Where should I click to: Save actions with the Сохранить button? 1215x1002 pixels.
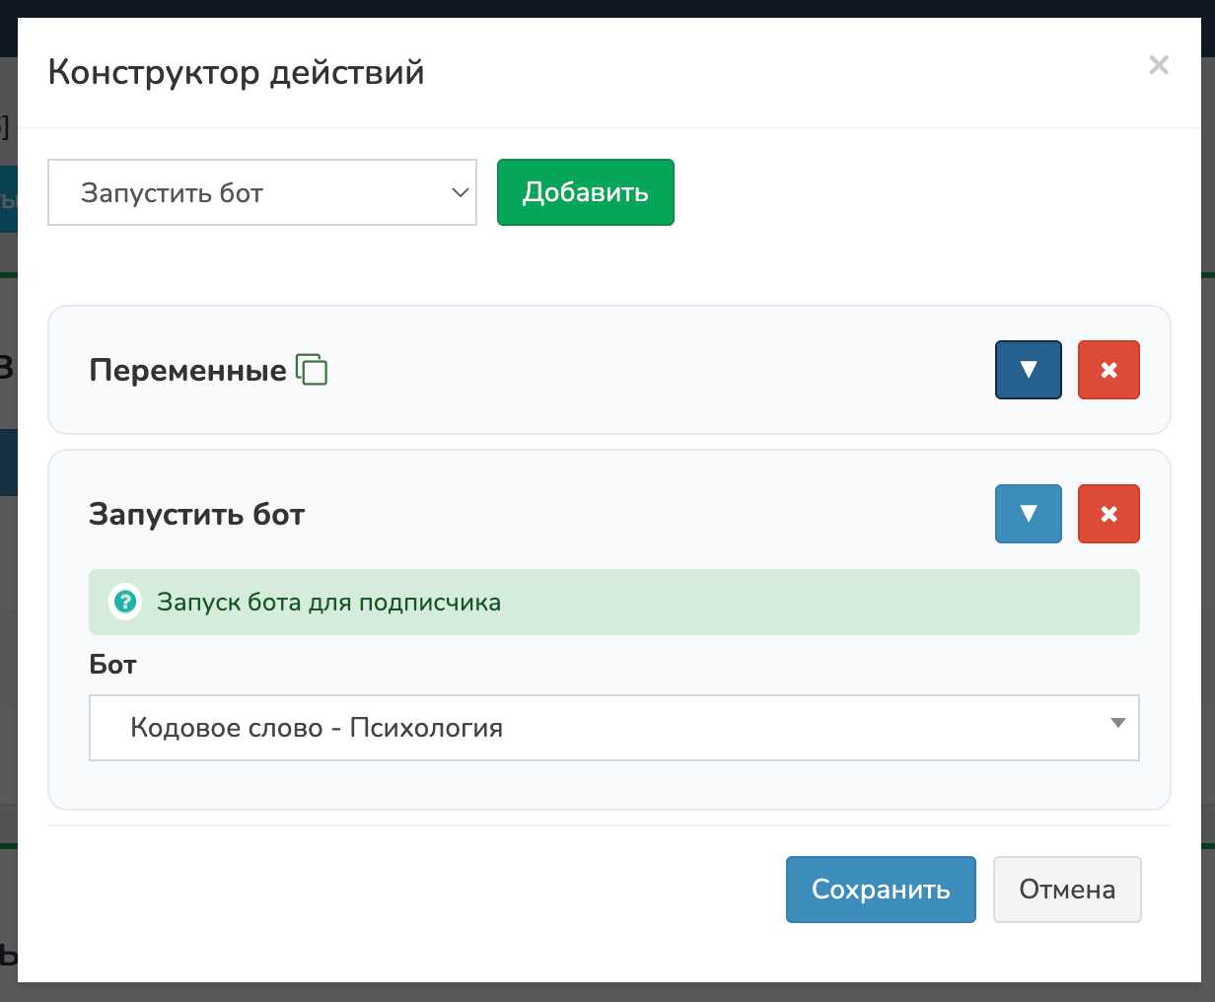tap(880, 890)
